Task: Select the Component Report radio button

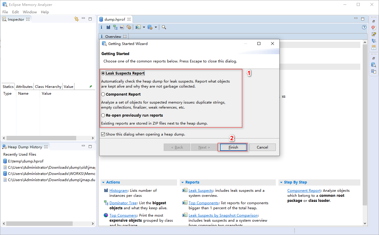Action: 103,94
